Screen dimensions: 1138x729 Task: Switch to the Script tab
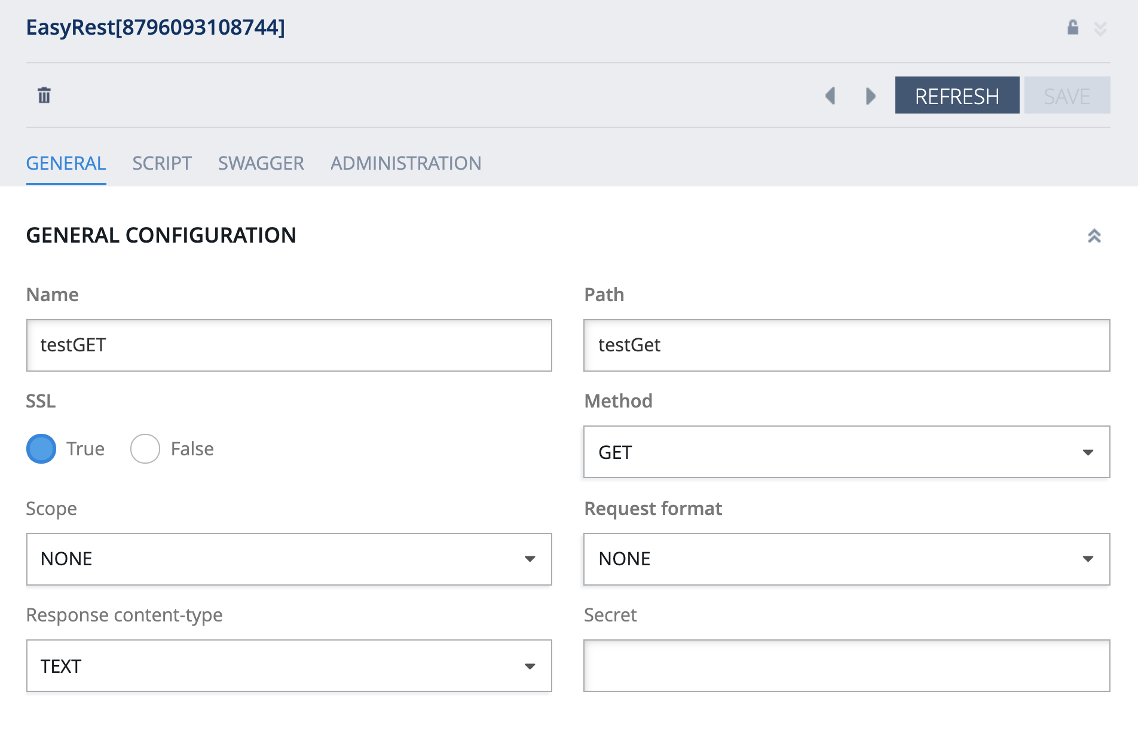click(x=162, y=163)
